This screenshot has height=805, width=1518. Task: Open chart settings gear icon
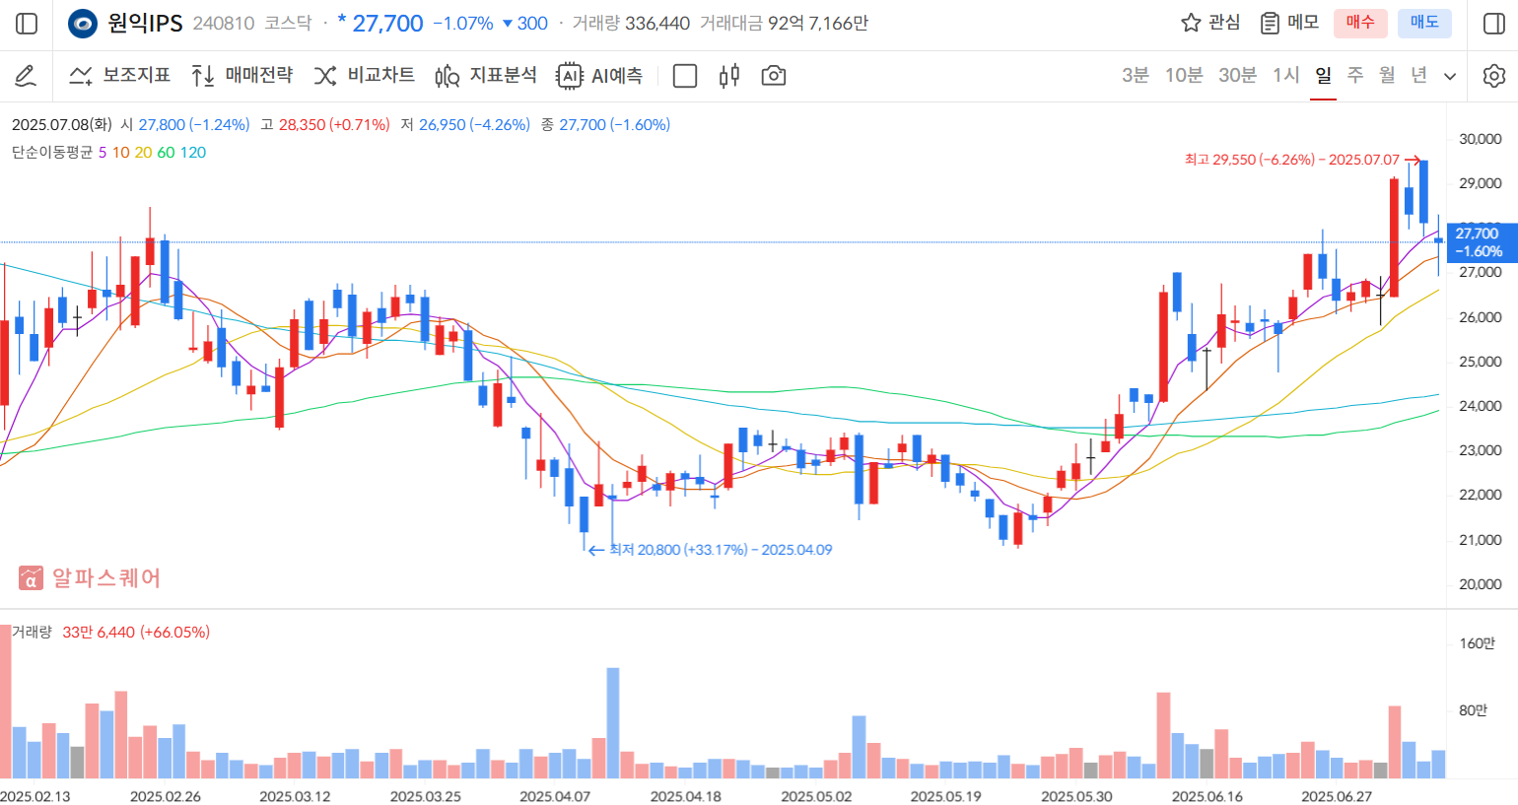[x=1494, y=76]
